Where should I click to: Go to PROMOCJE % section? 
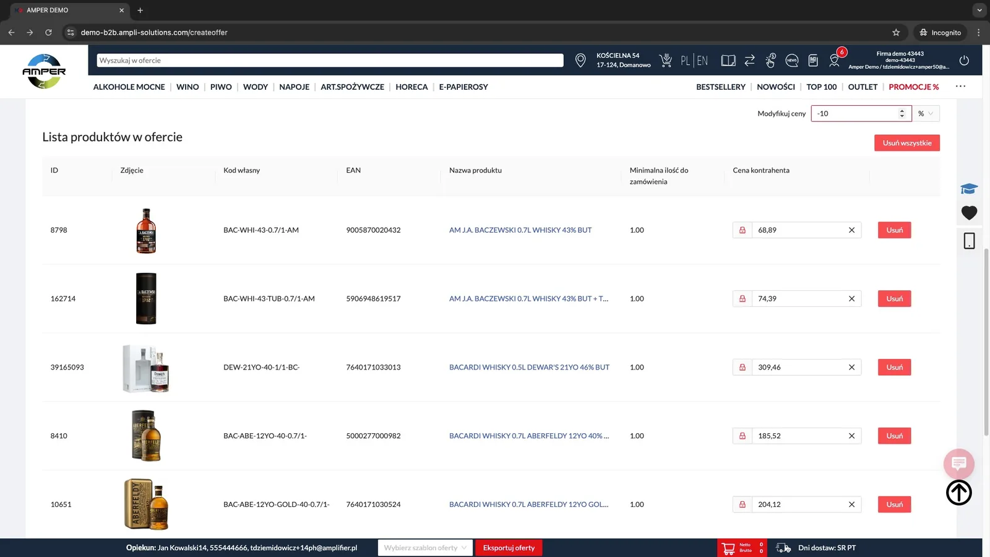(913, 87)
